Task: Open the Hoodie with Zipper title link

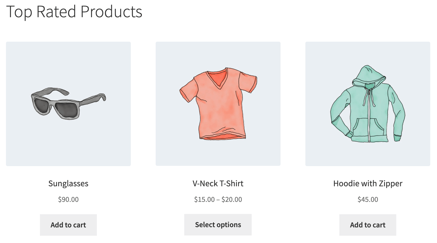Action: pyautogui.click(x=368, y=184)
